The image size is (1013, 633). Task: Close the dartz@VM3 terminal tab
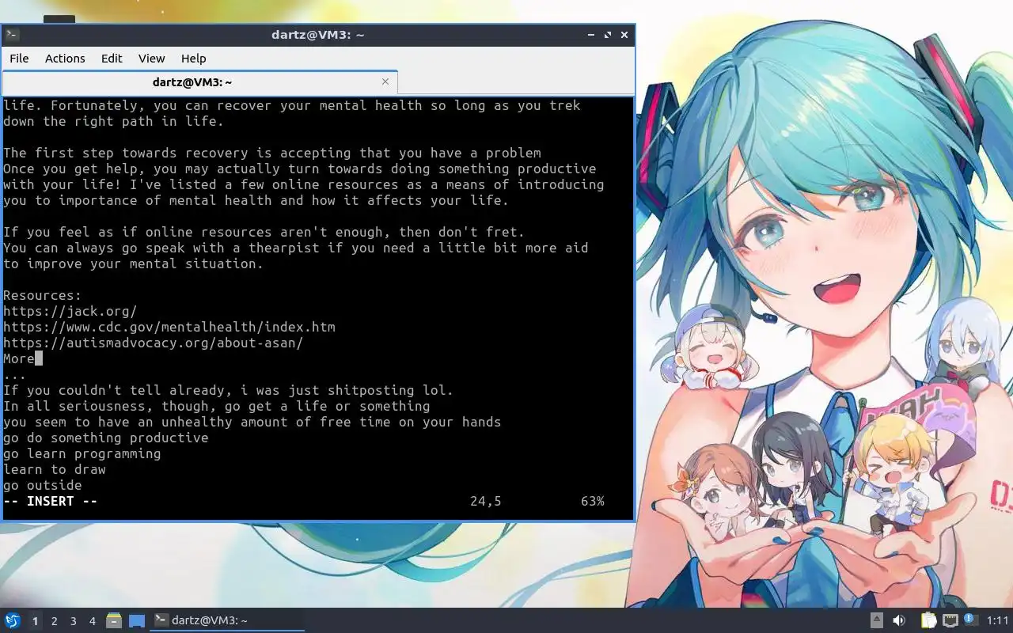coord(385,81)
